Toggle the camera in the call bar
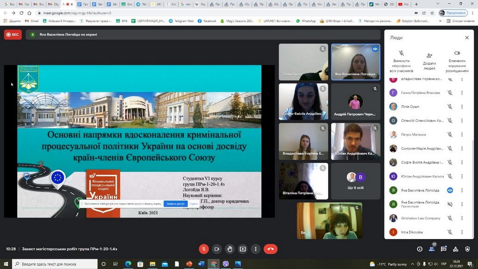The image size is (478, 269). click(x=217, y=249)
